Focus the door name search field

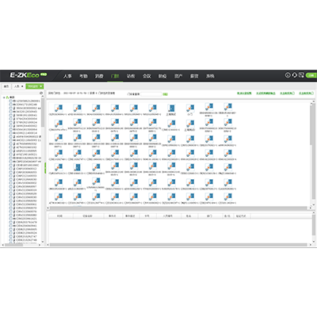click(151, 94)
